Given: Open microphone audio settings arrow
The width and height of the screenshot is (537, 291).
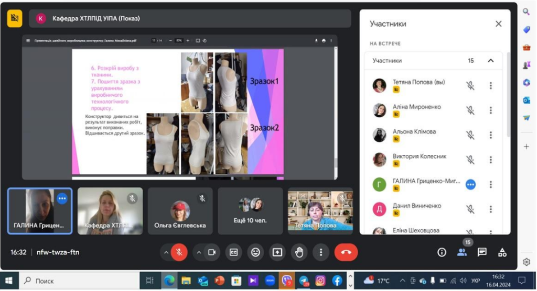Looking at the screenshot, I should point(166,252).
